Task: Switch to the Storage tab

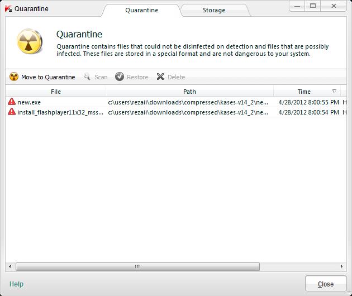Action: click(x=214, y=10)
